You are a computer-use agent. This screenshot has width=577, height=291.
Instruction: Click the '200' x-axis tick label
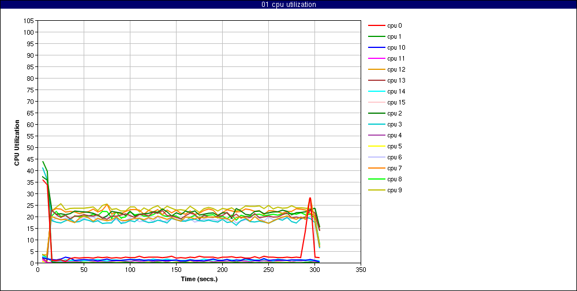tap(222, 270)
